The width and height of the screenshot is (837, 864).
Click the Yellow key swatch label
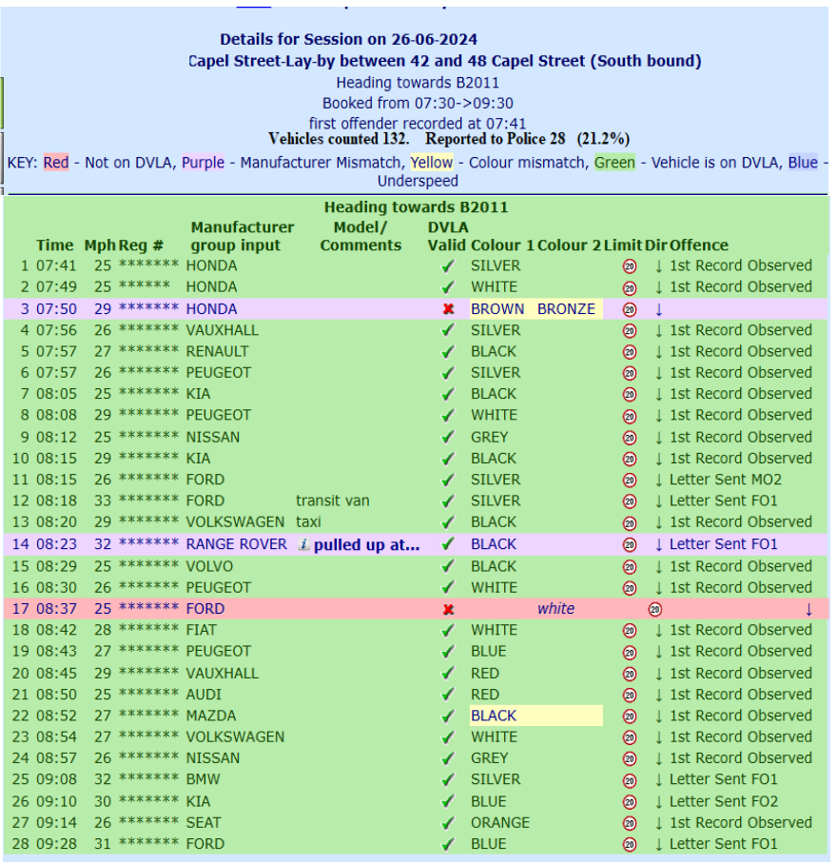[x=432, y=163]
